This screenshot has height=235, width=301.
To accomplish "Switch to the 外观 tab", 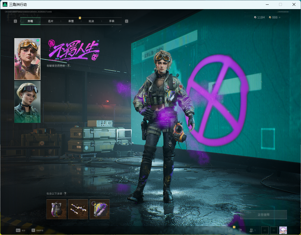I will [30, 21].
